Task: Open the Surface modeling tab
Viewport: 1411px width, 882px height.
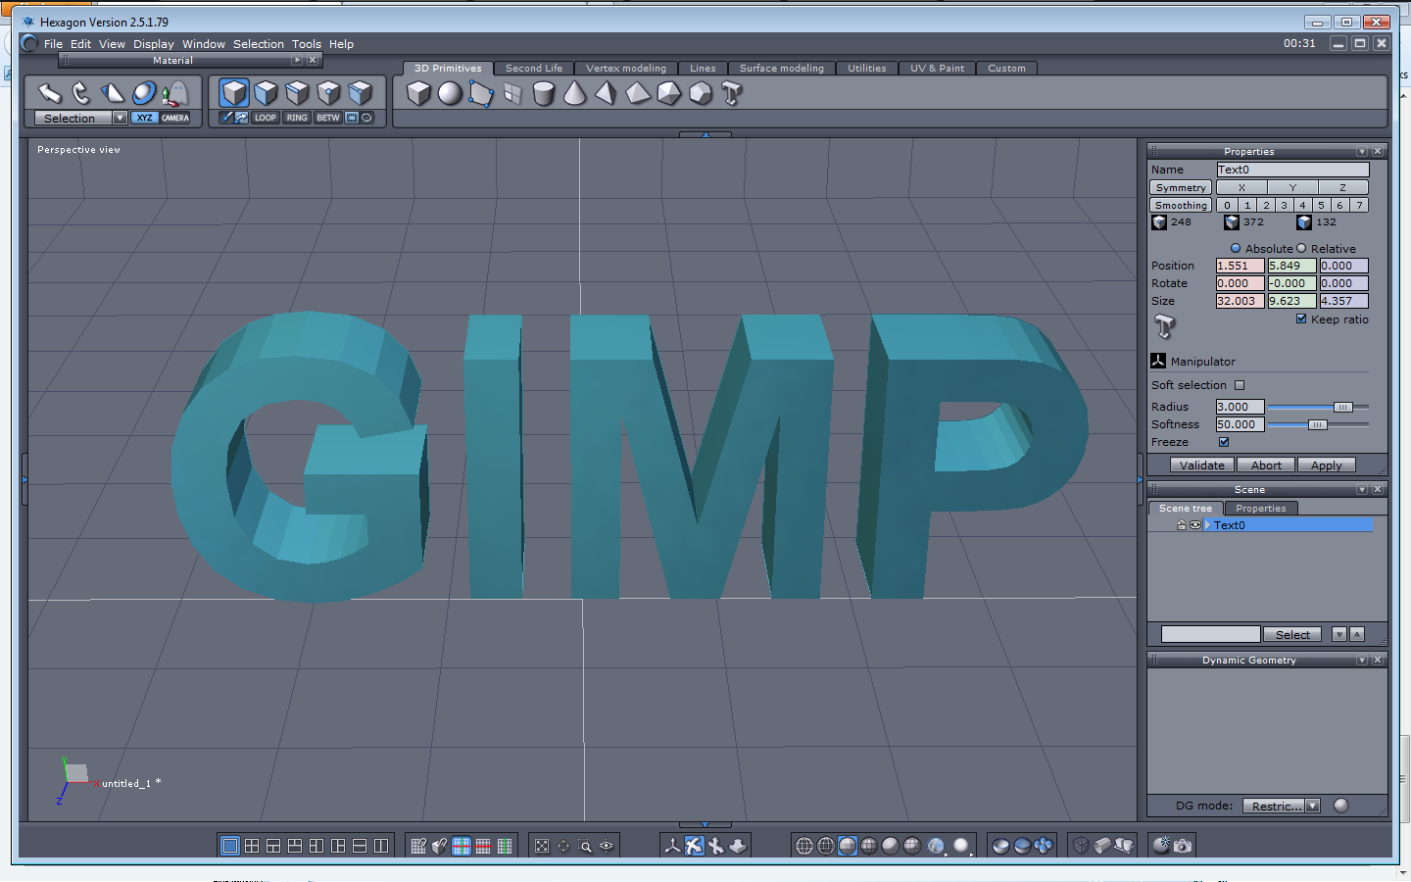Action: click(782, 69)
